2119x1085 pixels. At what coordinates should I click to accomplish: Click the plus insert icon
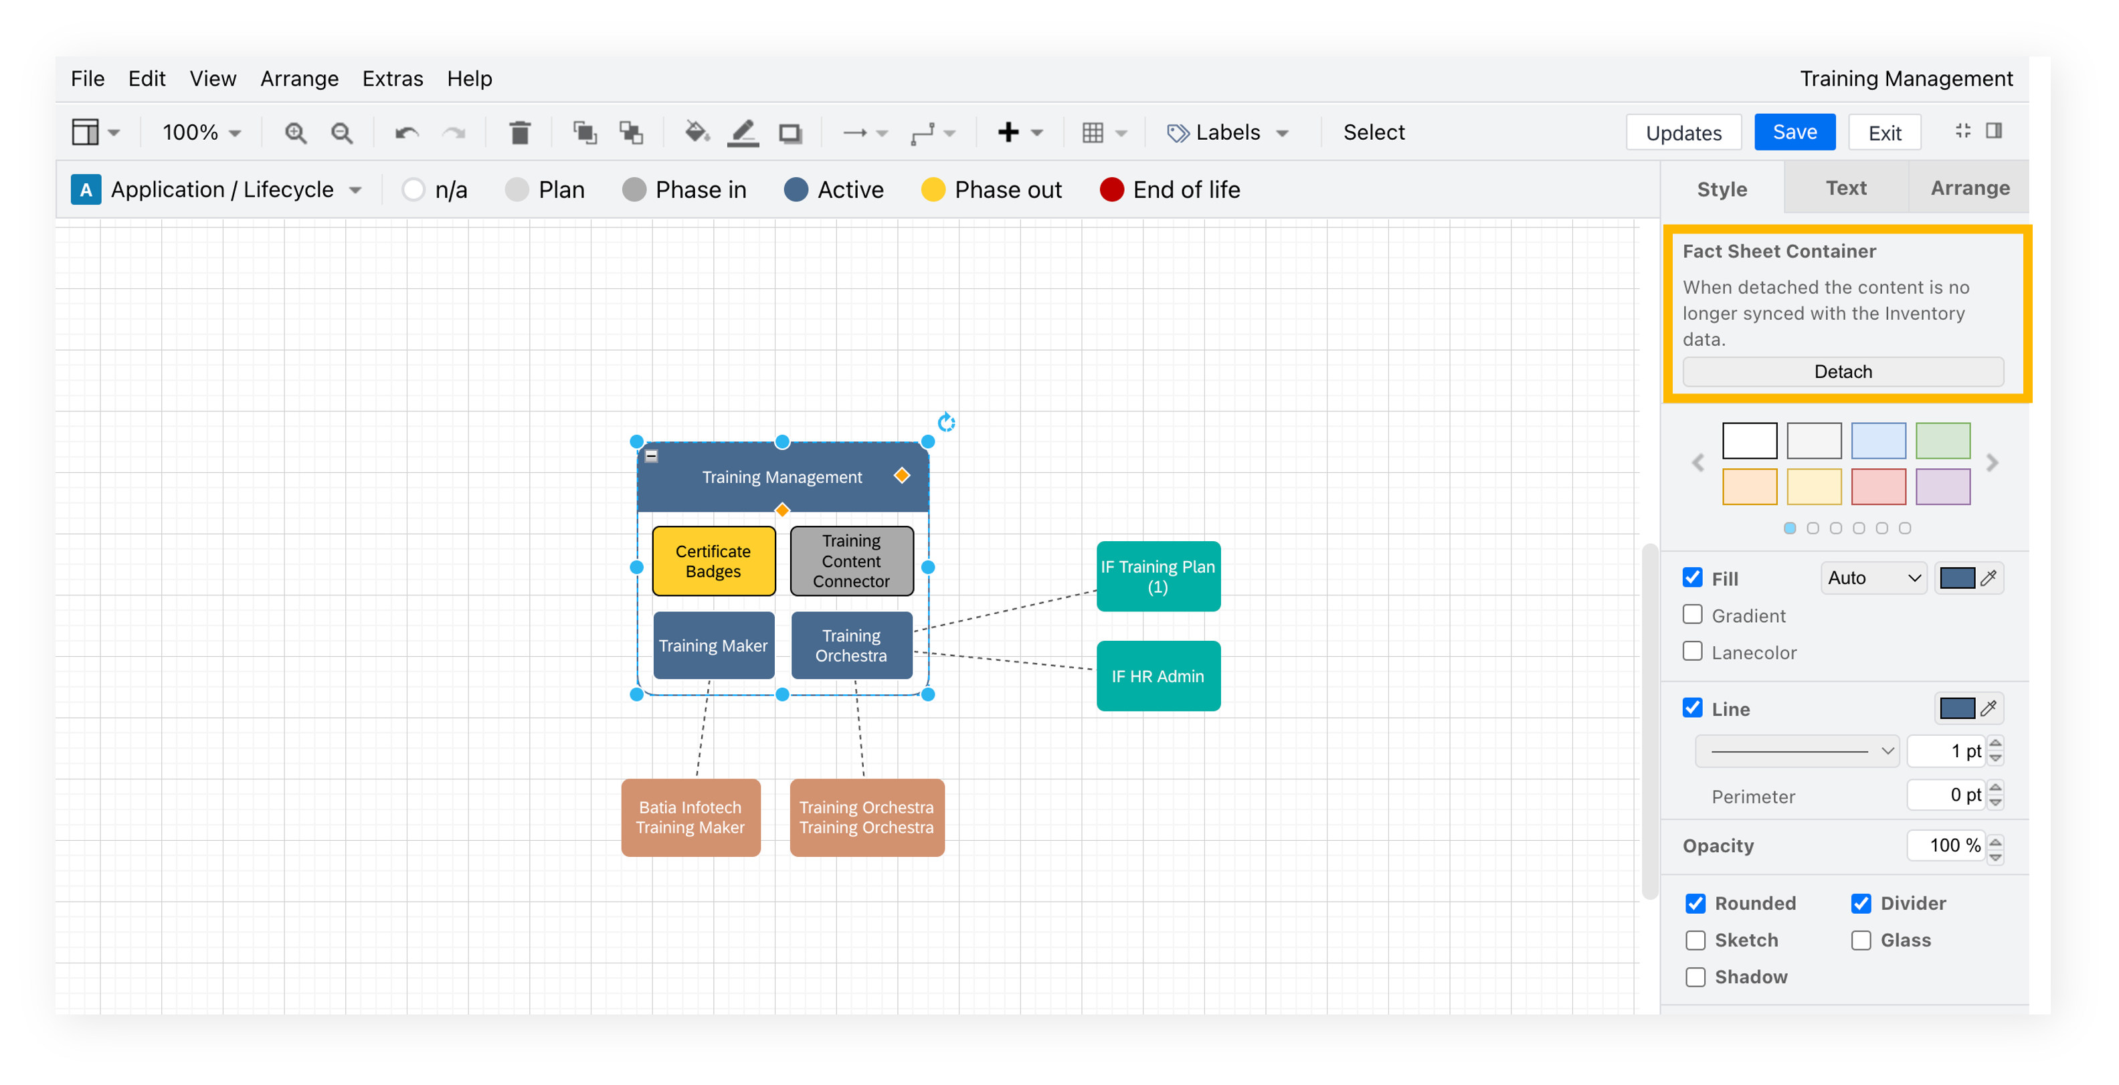(1008, 132)
